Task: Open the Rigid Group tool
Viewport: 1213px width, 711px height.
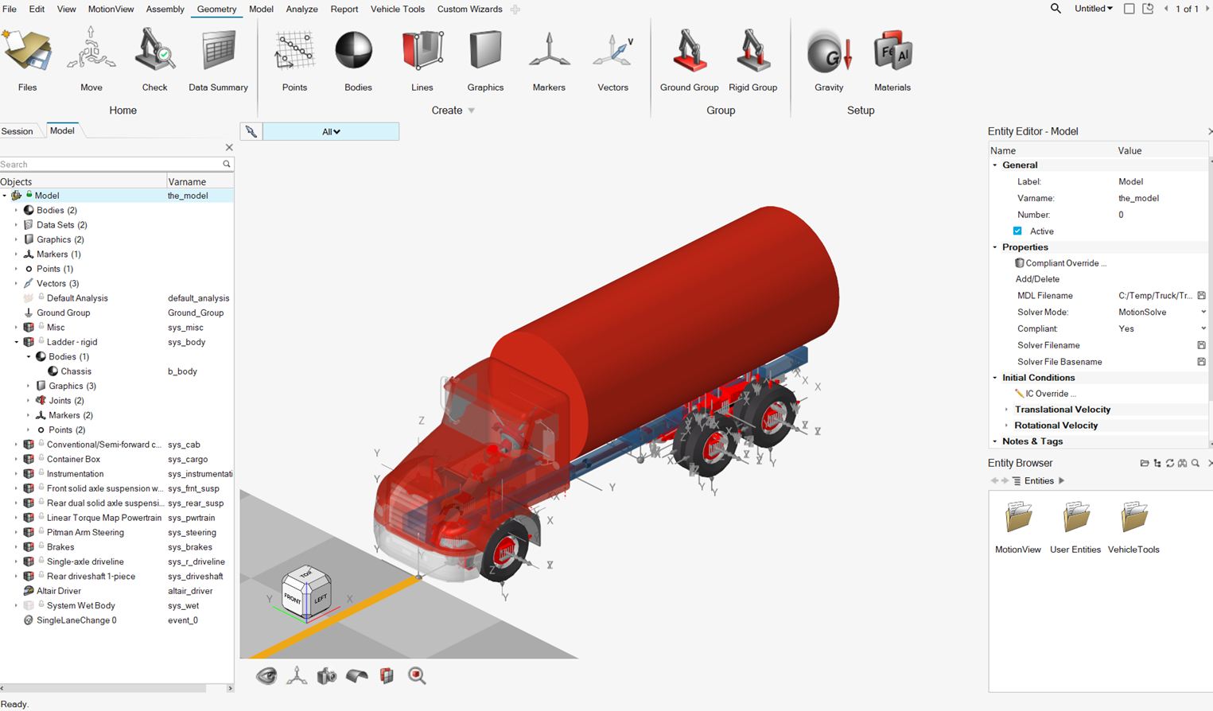Action: tap(752, 59)
